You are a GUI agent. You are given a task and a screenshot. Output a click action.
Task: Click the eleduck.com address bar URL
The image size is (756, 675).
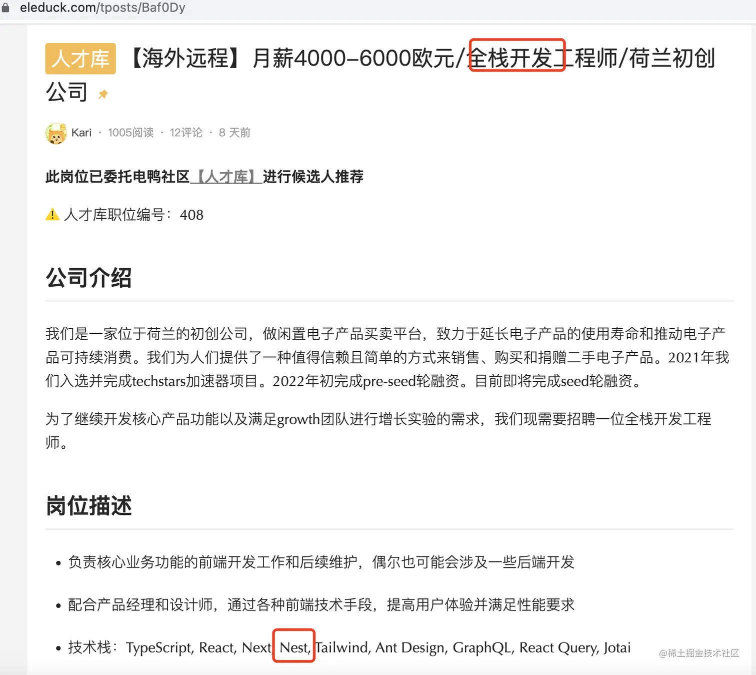click(x=102, y=8)
